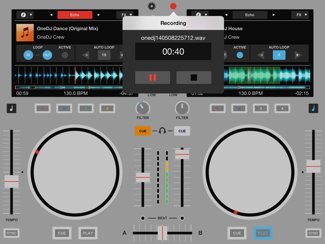Image resolution: width=325 pixels, height=244 pixels.
Task: Select next effect on left deck
Action: click(98, 15)
